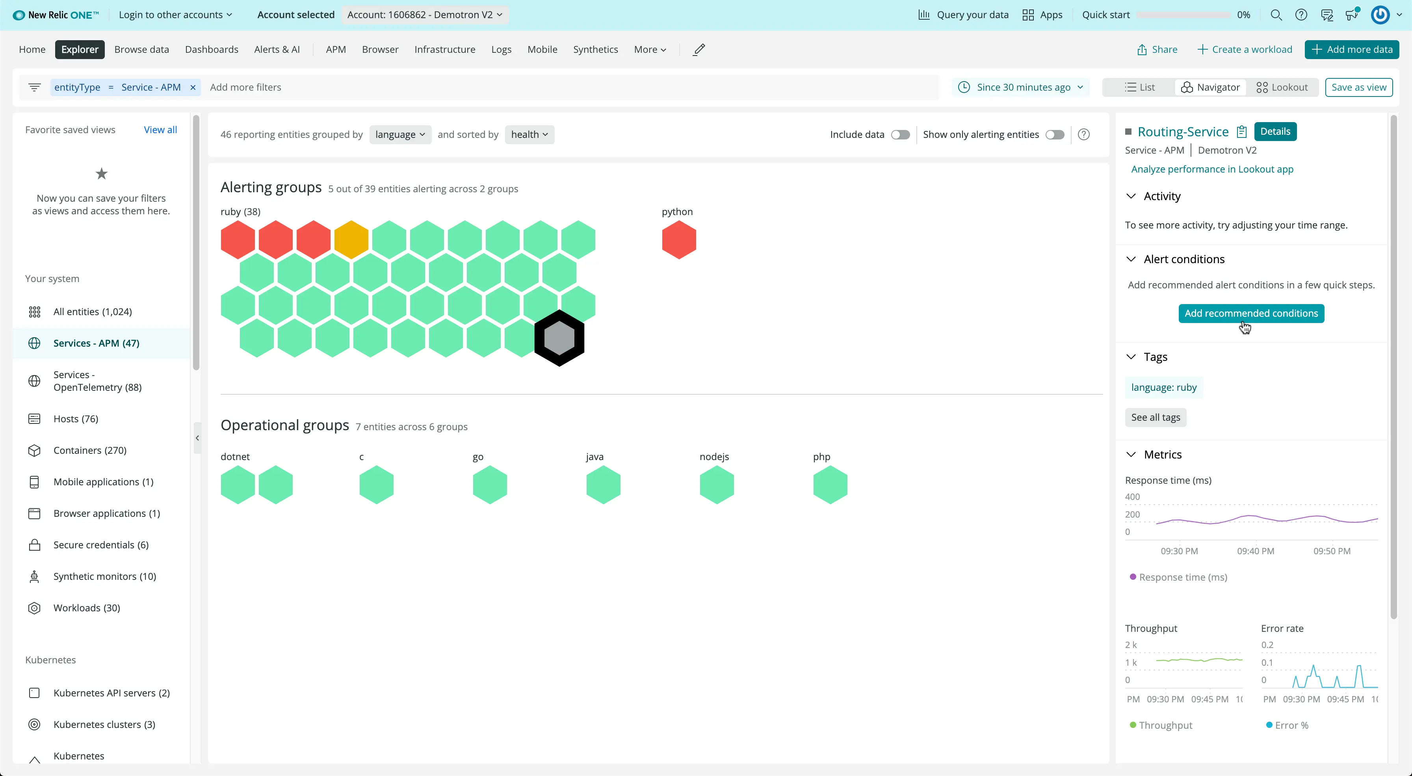Click Add recommended conditions button

(x=1251, y=313)
